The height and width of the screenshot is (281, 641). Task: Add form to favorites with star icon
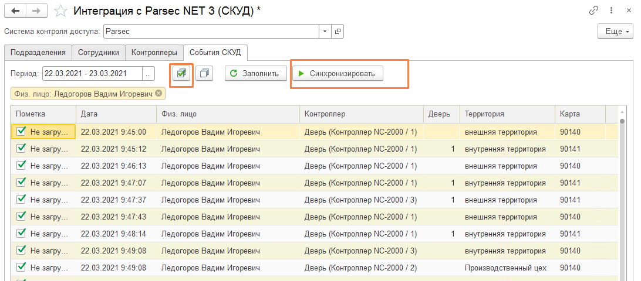coord(60,11)
